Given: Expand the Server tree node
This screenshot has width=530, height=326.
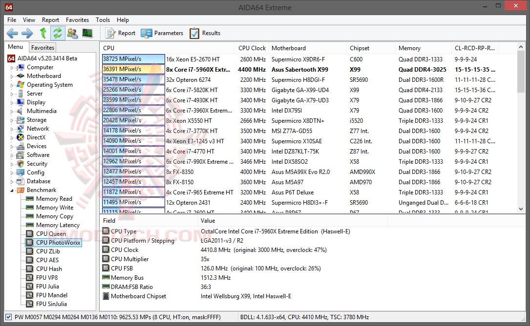Looking at the screenshot, I should click(12, 94).
